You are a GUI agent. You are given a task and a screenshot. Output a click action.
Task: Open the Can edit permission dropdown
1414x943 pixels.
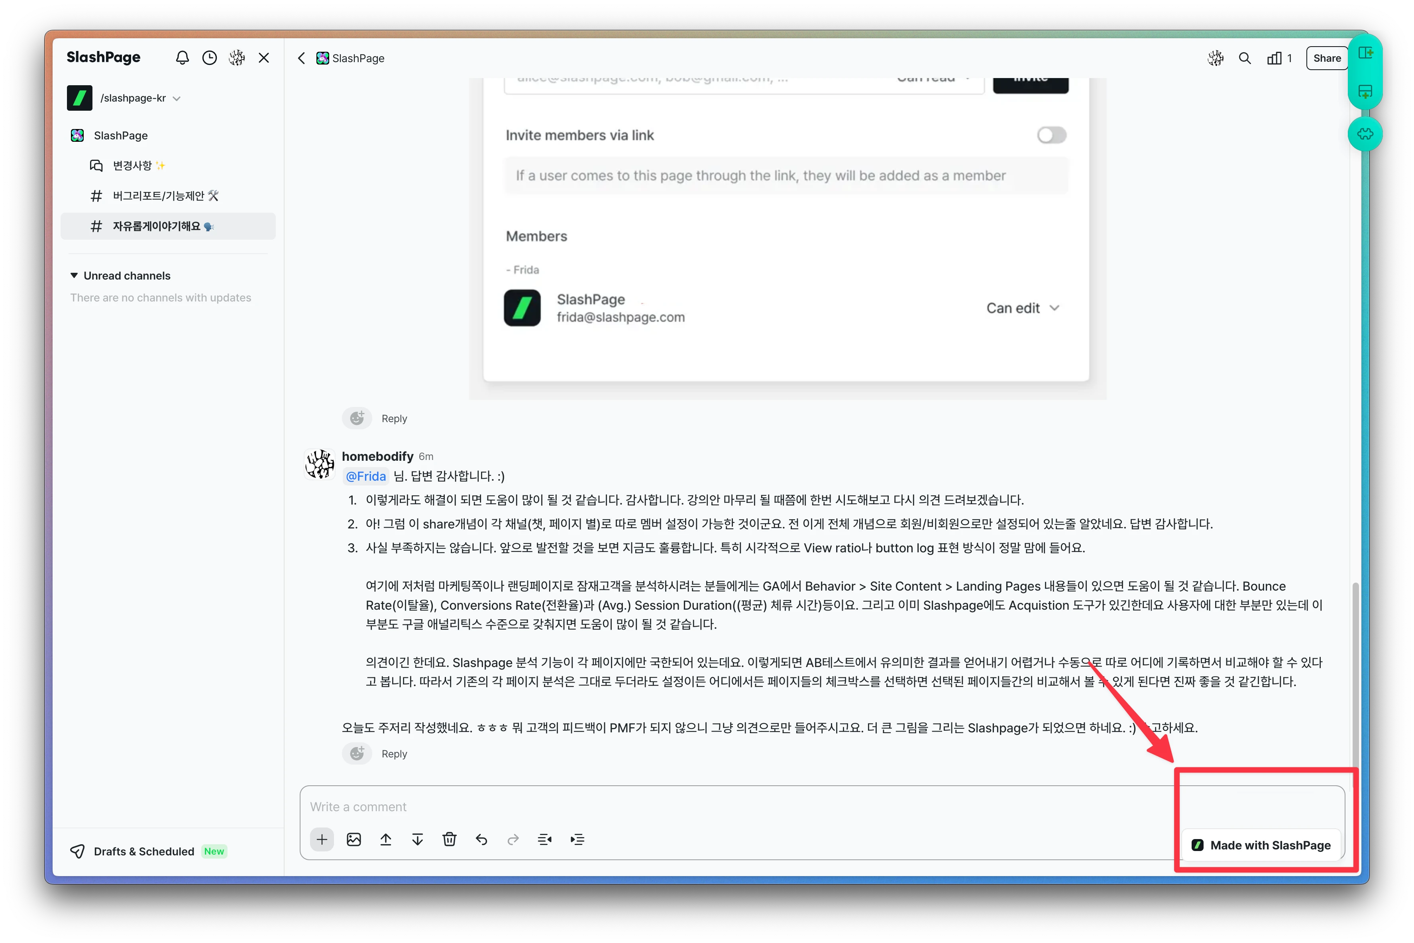[x=1022, y=308]
